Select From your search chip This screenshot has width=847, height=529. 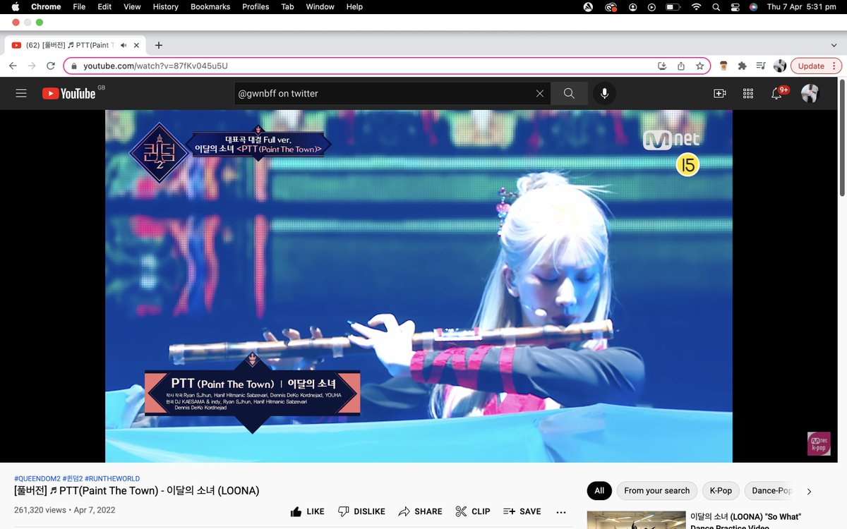[x=657, y=491]
